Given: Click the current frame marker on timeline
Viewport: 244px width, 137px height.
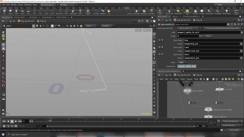Looking at the screenshot, I should 50,119.
